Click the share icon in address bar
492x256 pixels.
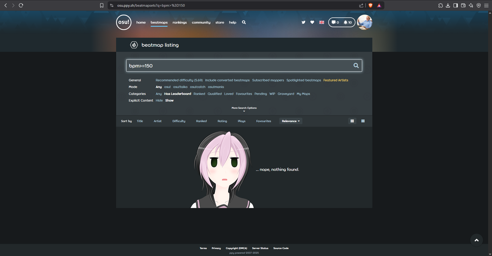click(x=361, y=5)
